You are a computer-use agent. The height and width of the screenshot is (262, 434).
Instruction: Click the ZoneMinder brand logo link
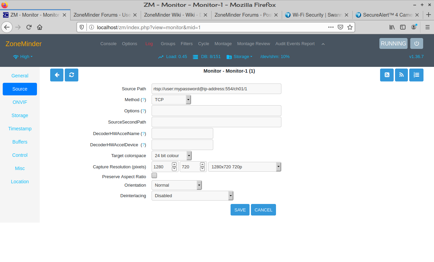[x=23, y=44]
